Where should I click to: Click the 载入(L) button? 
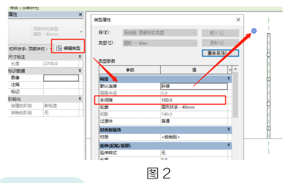tap(220, 33)
